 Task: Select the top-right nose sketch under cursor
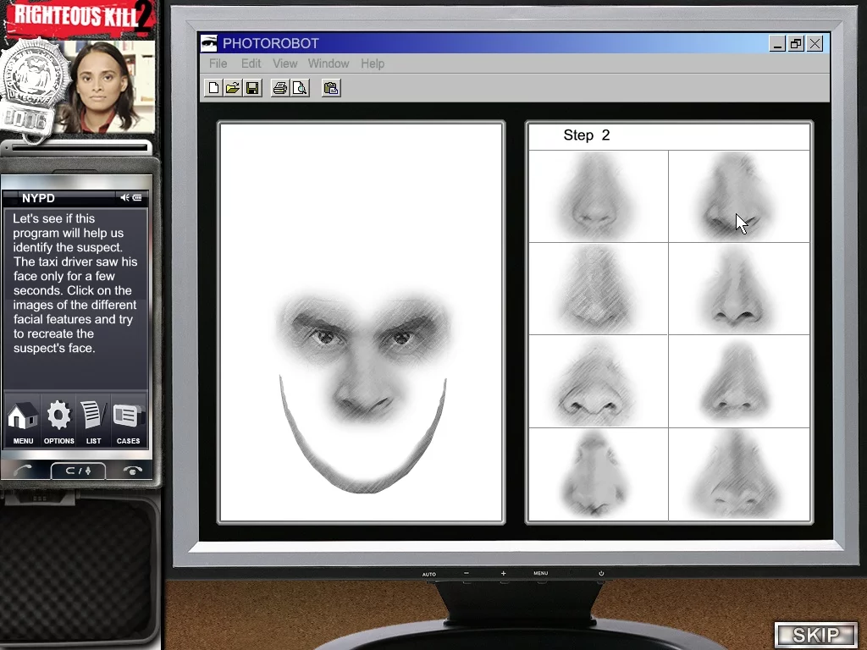pyautogui.click(x=738, y=196)
